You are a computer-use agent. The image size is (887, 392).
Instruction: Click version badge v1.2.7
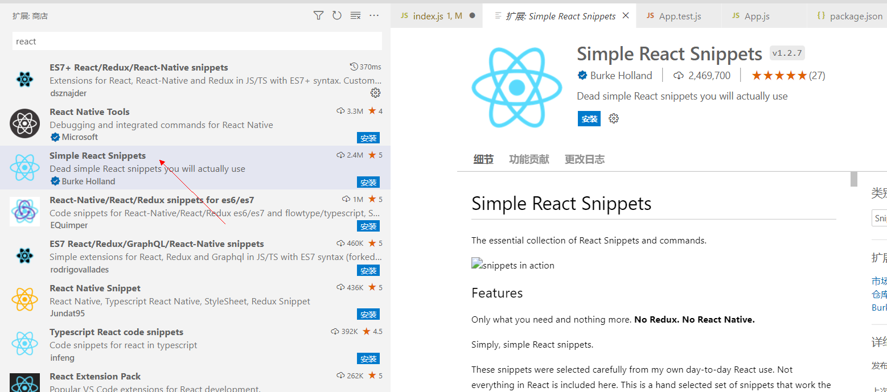click(787, 53)
